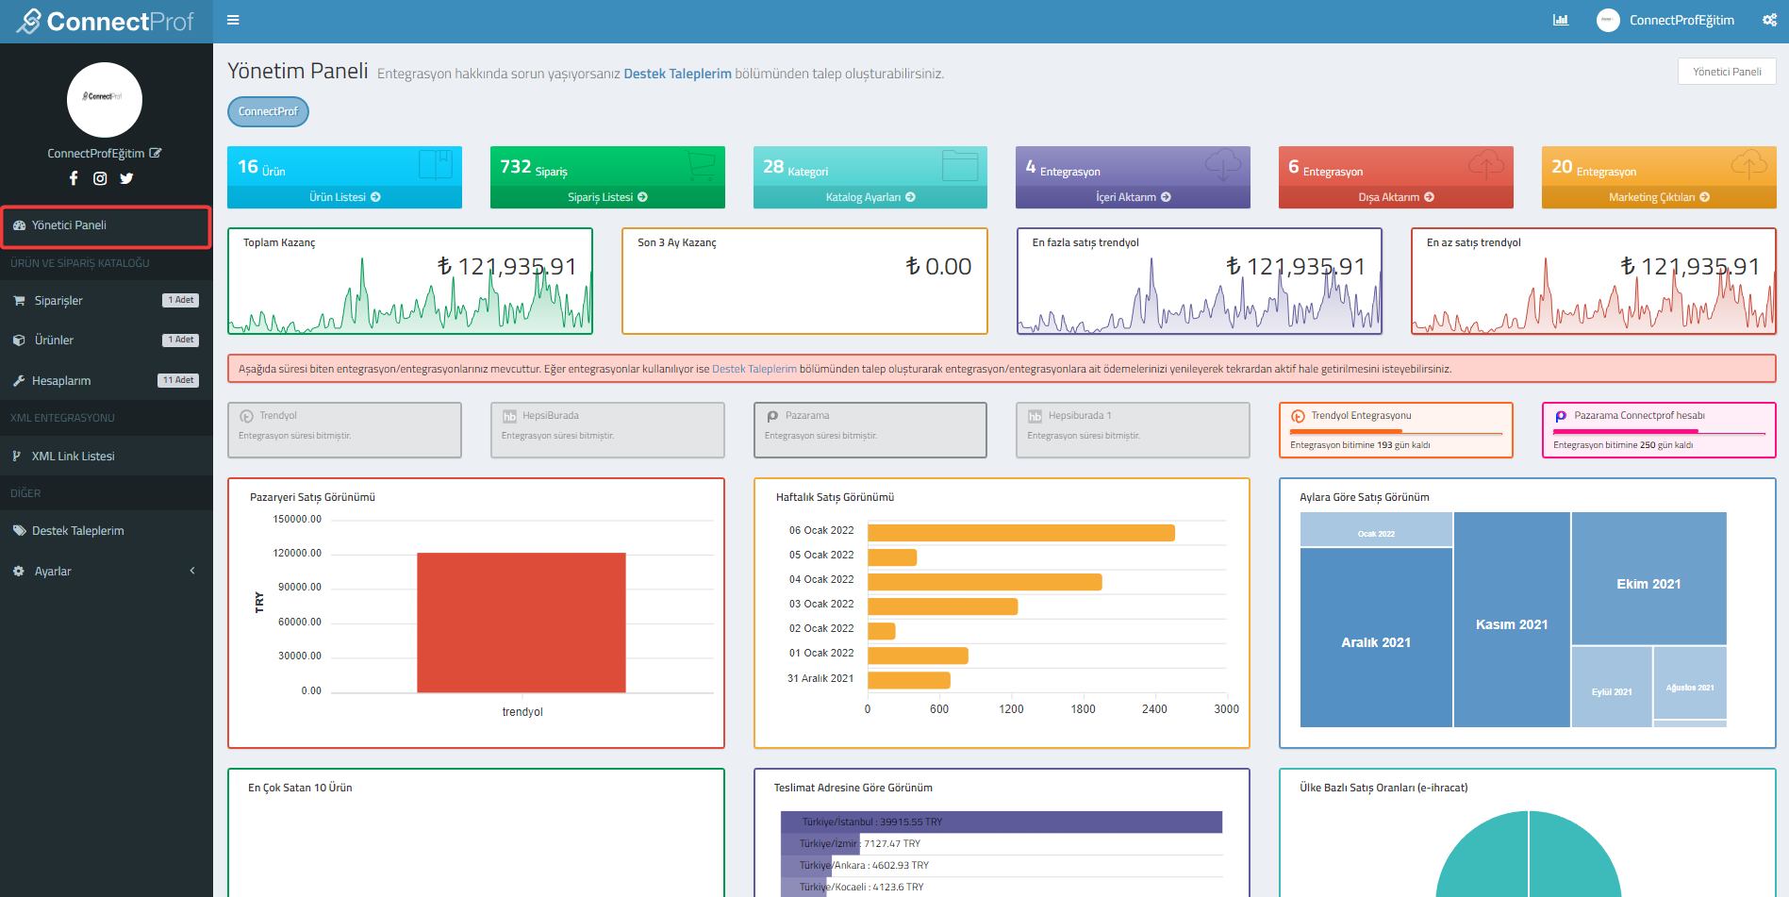Click the Ekim 2021 treemap tile
Viewport: 1789px width, 897px height.
[1648, 578]
